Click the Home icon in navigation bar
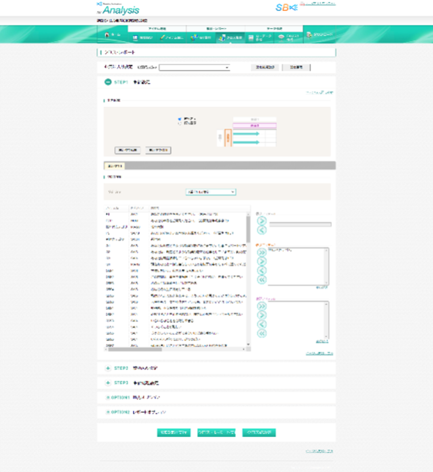The width and height of the screenshot is (433, 472). tap(107, 35)
